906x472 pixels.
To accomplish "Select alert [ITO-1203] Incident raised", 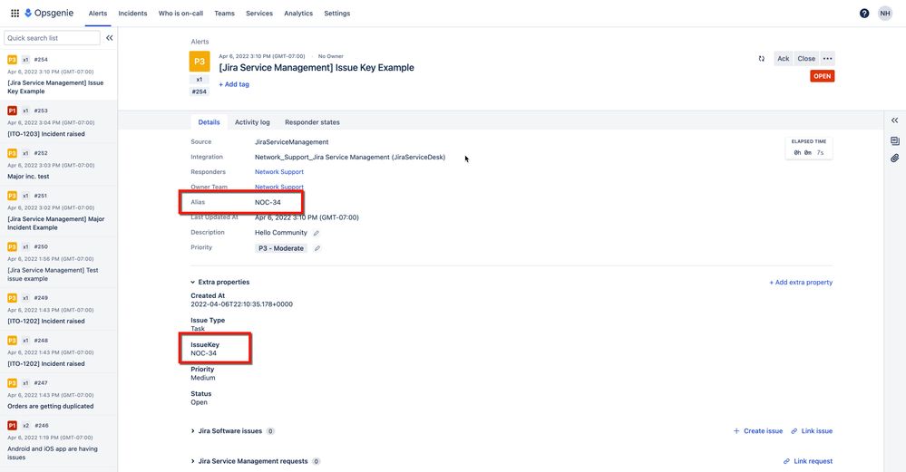I will coord(58,121).
